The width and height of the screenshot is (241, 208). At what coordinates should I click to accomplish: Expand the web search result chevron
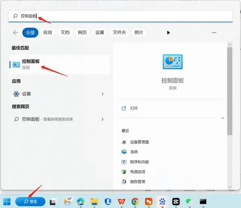[x=103, y=119]
